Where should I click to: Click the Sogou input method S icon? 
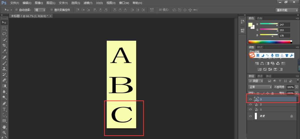pyautogui.click(x=251, y=56)
